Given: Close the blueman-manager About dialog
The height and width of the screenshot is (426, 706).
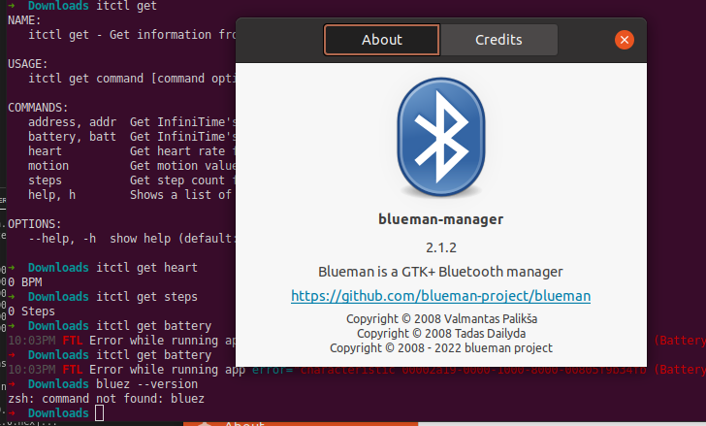Looking at the screenshot, I should pyautogui.click(x=625, y=40).
